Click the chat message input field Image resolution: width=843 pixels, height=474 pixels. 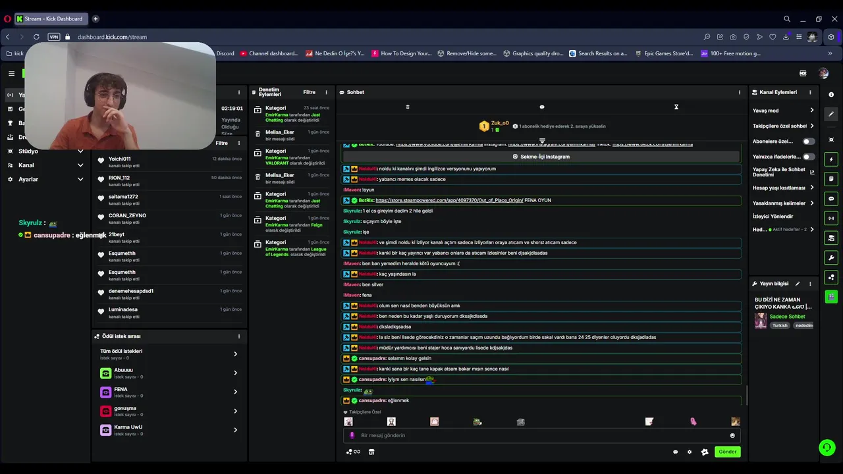coord(541,435)
